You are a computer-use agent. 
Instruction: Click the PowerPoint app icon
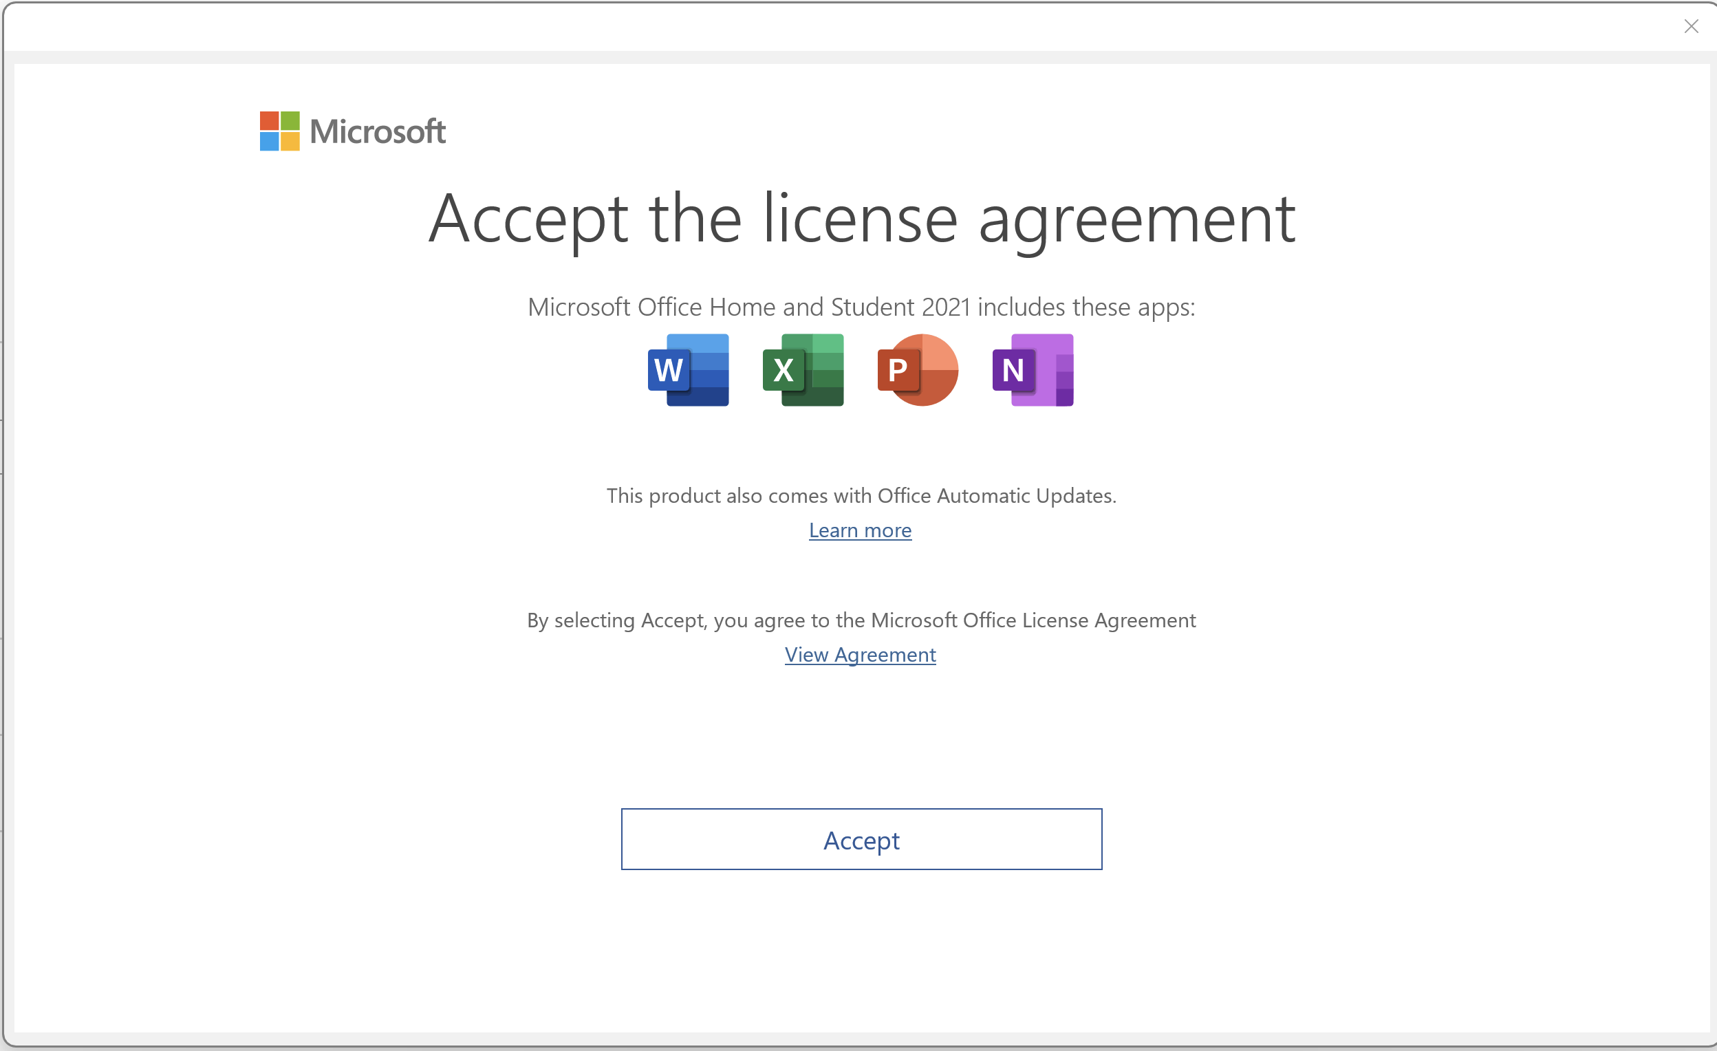pos(918,370)
